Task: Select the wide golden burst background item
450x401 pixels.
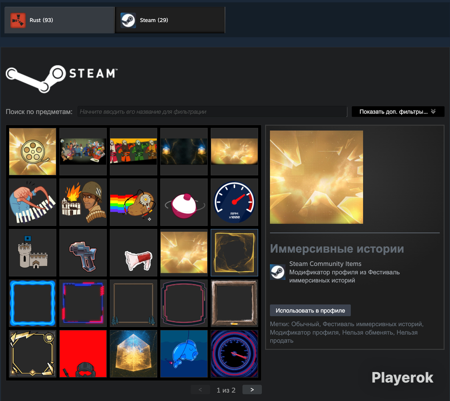Action: [234, 152]
